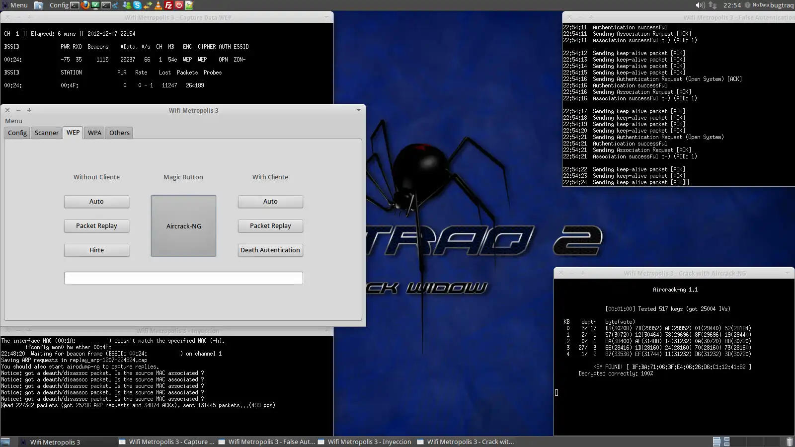Click the show desktop icon in bottom taskbar
The height and width of the screenshot is (447, 795).
tap(5, 442)
